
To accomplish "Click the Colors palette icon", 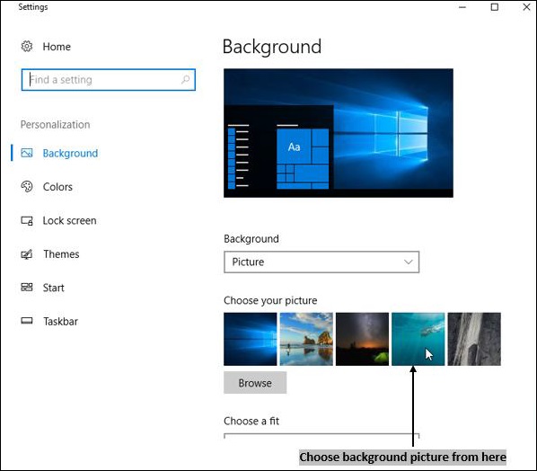I will tap(27, 186).
